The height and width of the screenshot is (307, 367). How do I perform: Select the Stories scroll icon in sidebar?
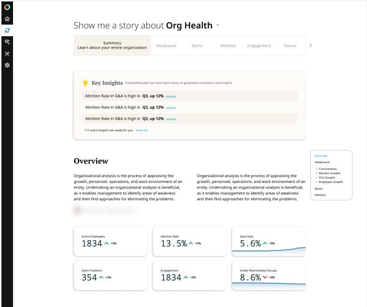[x=7, y=30]
